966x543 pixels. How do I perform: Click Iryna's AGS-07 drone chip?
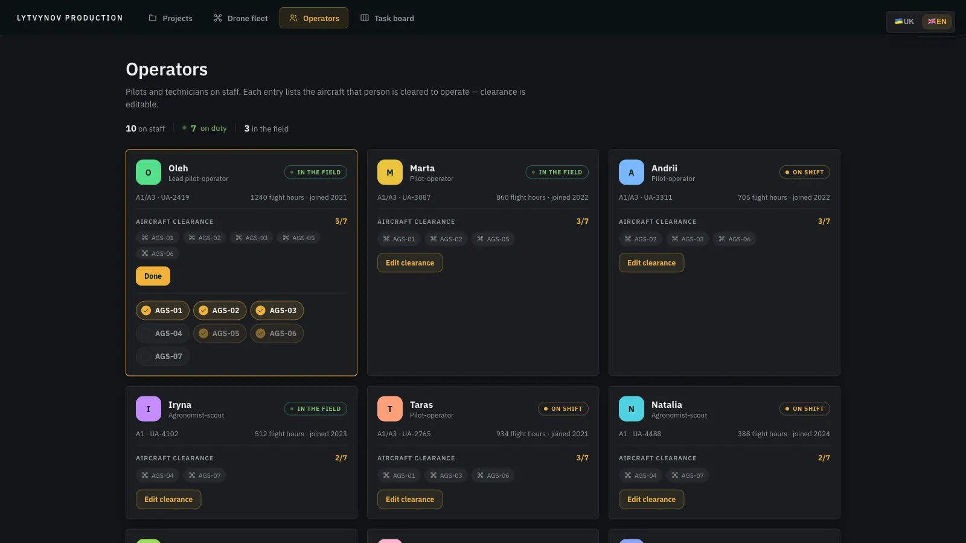205,475
